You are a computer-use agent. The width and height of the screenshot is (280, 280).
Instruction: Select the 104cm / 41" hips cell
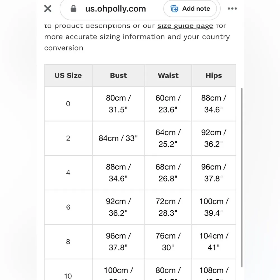214,242
